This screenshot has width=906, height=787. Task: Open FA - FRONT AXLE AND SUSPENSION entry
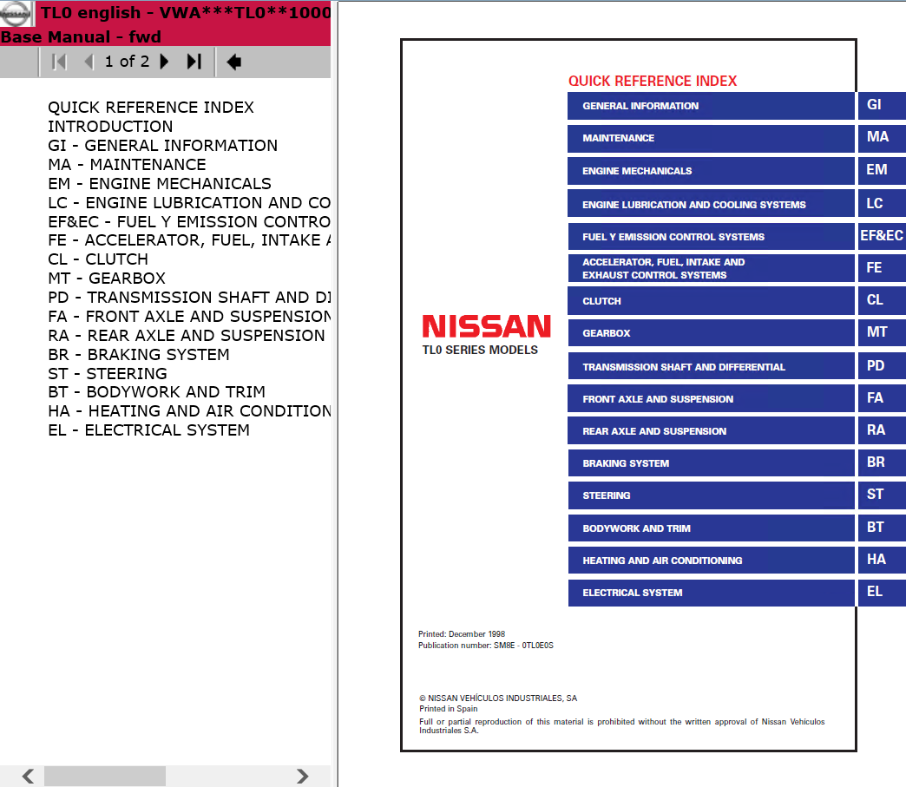tap(189, 317)
